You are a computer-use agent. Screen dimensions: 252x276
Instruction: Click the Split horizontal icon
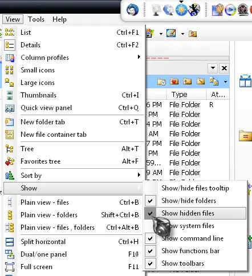pos(10,242)
